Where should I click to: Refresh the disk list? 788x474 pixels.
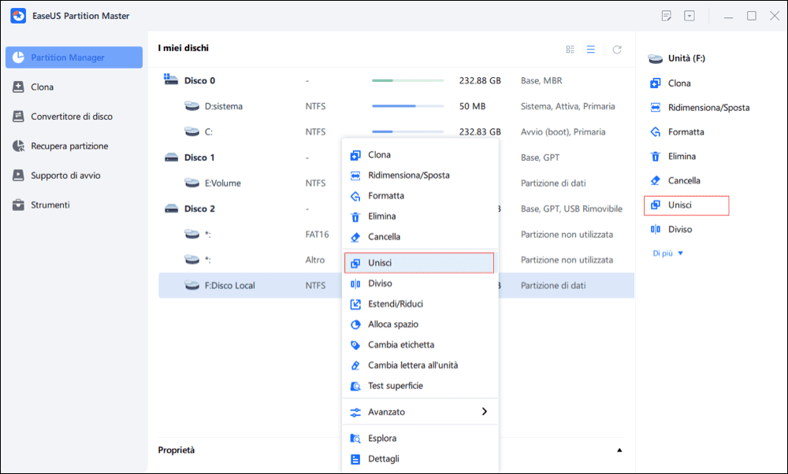[x=617, y=49]
